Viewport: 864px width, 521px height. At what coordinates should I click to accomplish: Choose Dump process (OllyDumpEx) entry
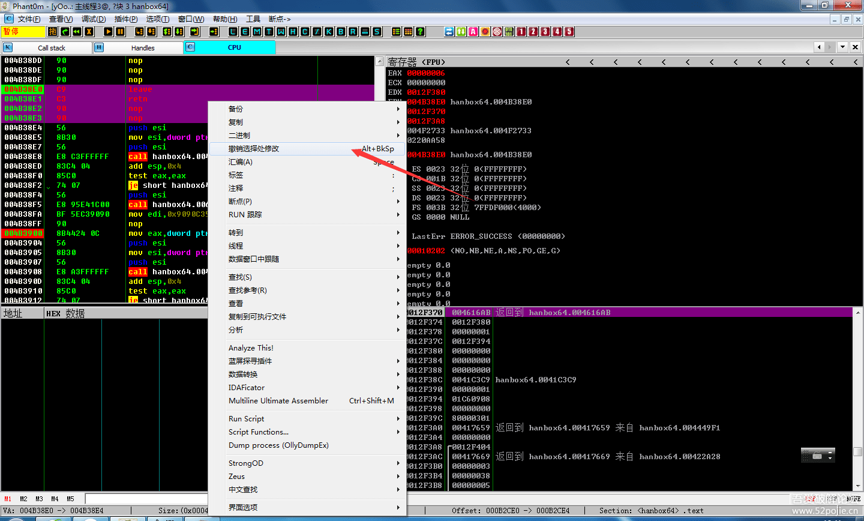click(x=307, y=445)
